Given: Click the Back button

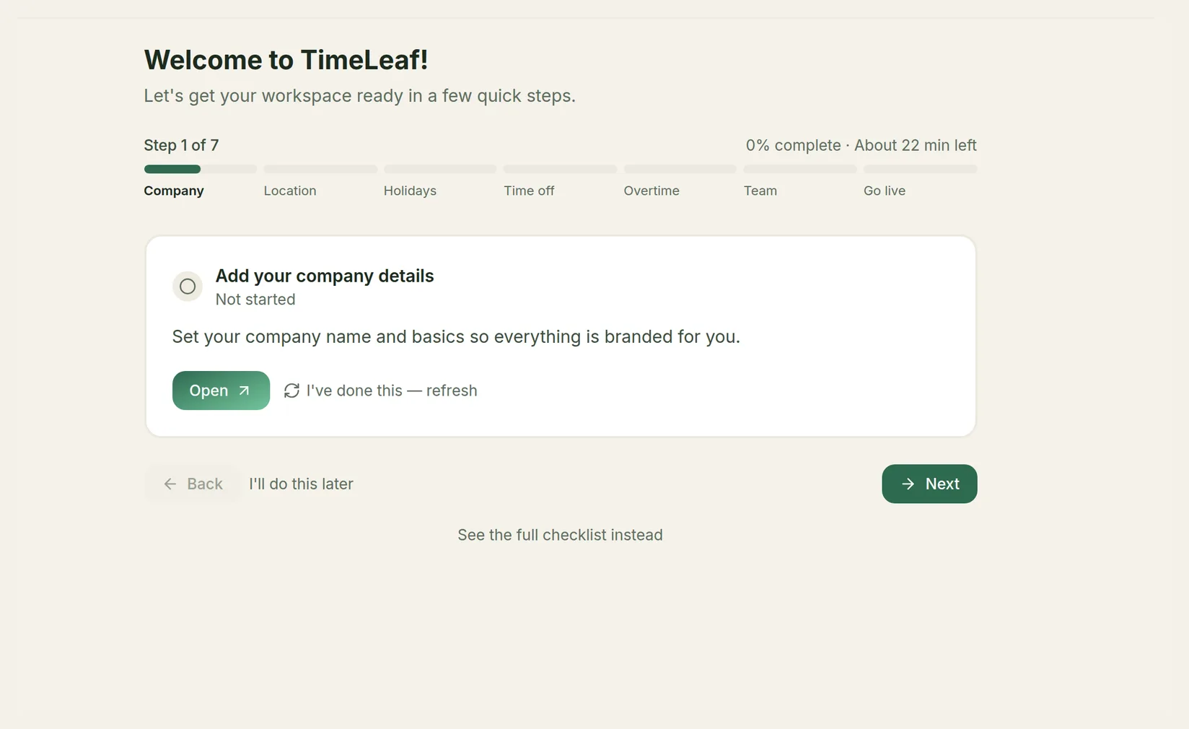Looking at the screenshot, I should click(x=193, y=484).
